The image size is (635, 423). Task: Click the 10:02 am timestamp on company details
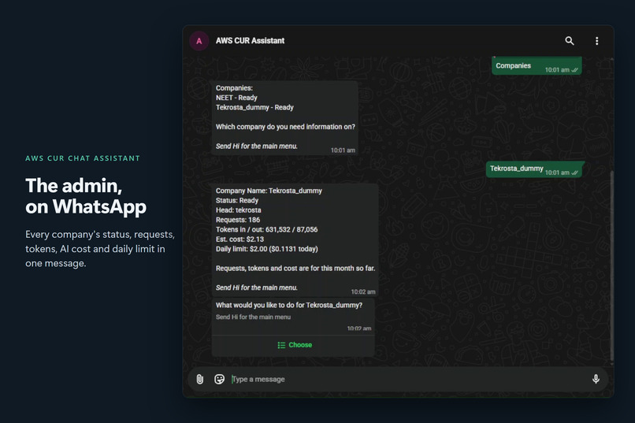[363, 292]
